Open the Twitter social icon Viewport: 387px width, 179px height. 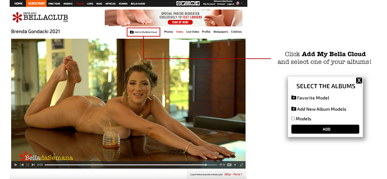pos(183,4)
